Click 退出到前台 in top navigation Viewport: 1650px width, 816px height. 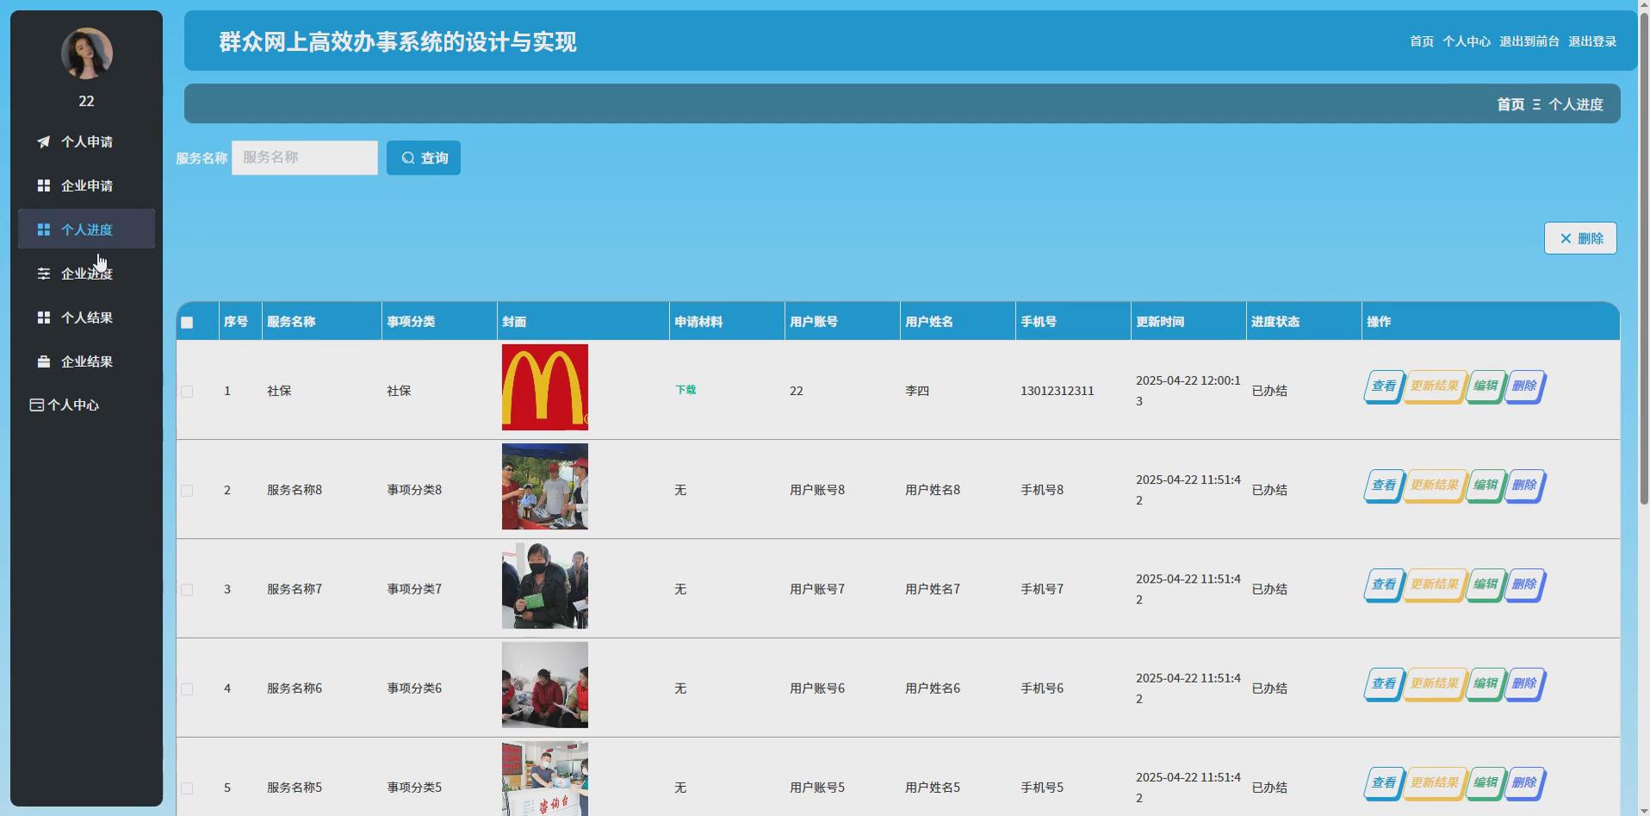point(1529,41)
